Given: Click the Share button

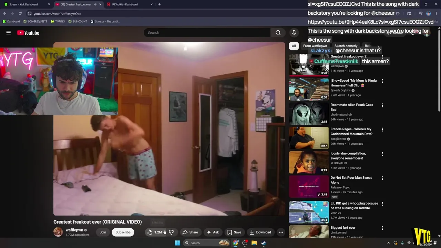Looking at the screenshot, I should 190,232.
